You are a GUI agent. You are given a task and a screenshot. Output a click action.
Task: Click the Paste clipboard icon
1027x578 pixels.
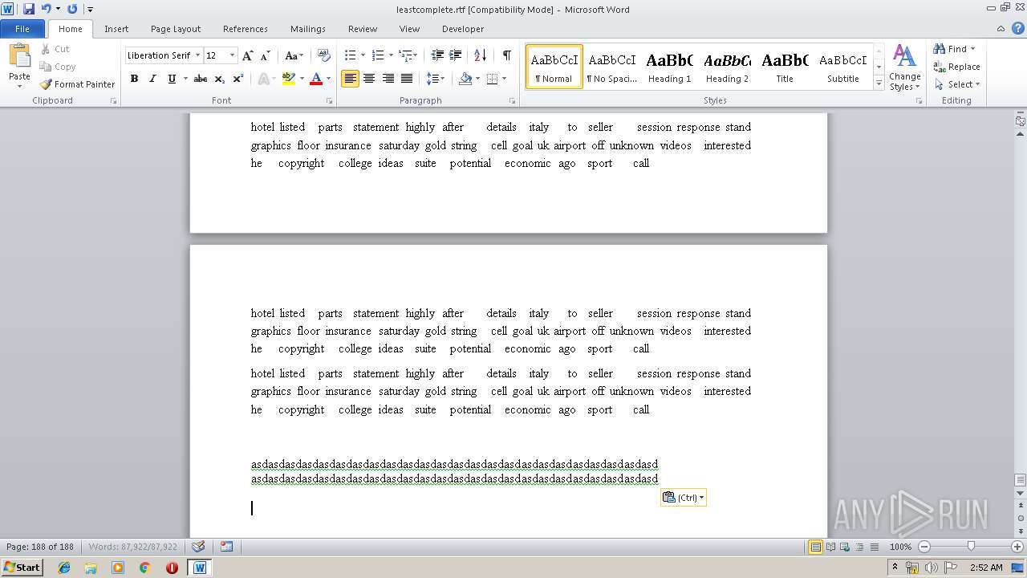(x=19, y=56)
